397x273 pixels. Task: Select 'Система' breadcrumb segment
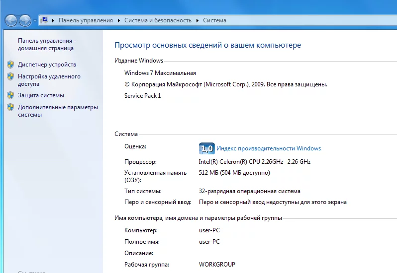click(x=214, y=20)
